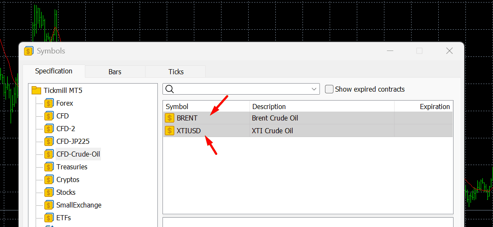Click the Brent Crude Oil description cell
493x227 pixels.
pos(322,118)
